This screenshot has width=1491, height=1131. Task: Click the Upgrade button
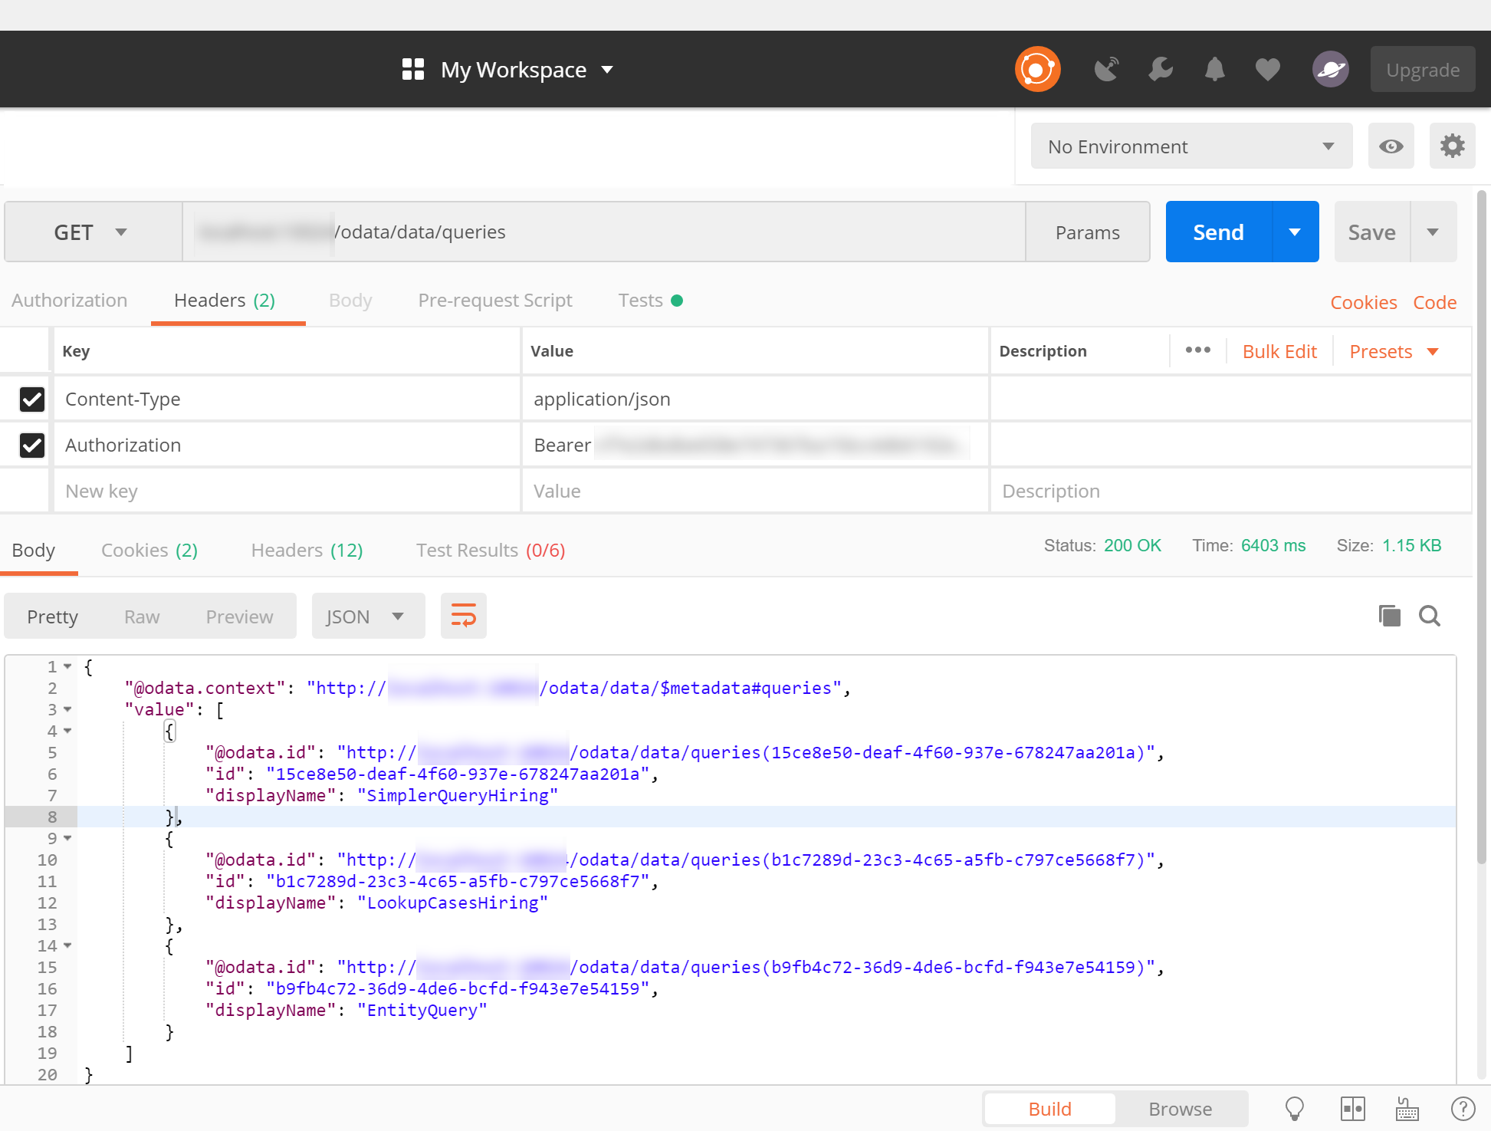(x=1422, y=67)
